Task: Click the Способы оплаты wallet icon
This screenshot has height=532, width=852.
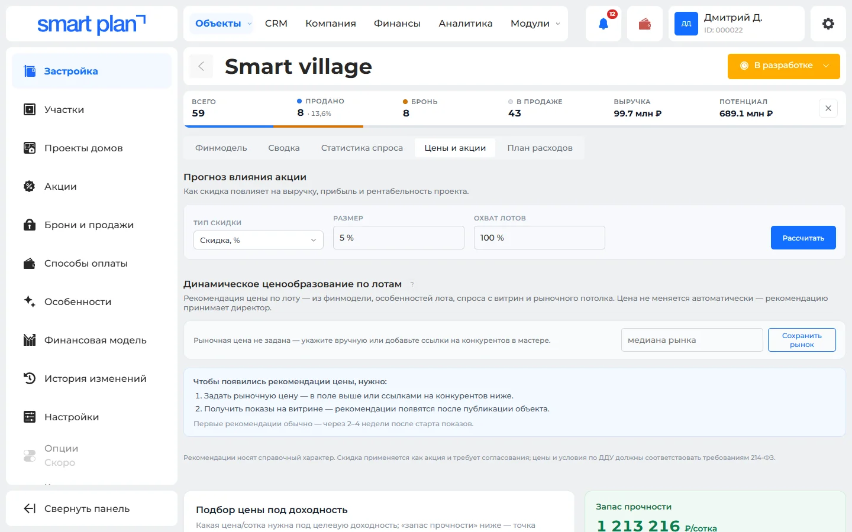Action: click(30, 263)
